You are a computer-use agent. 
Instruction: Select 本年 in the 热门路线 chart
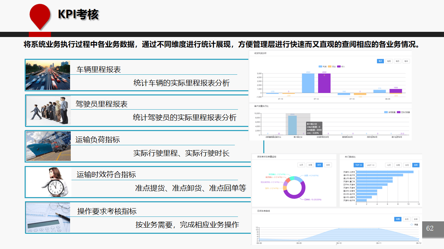pos(416,165)
